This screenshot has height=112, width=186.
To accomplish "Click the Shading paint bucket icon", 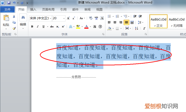I will click(109, 28).
